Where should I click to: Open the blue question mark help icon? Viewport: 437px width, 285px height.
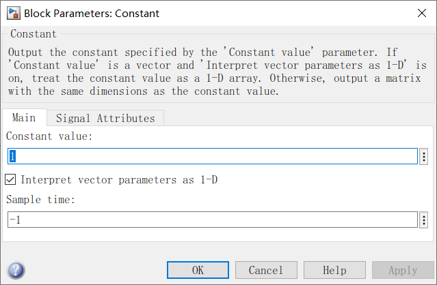pyautogui.click(x=16, y=270)
